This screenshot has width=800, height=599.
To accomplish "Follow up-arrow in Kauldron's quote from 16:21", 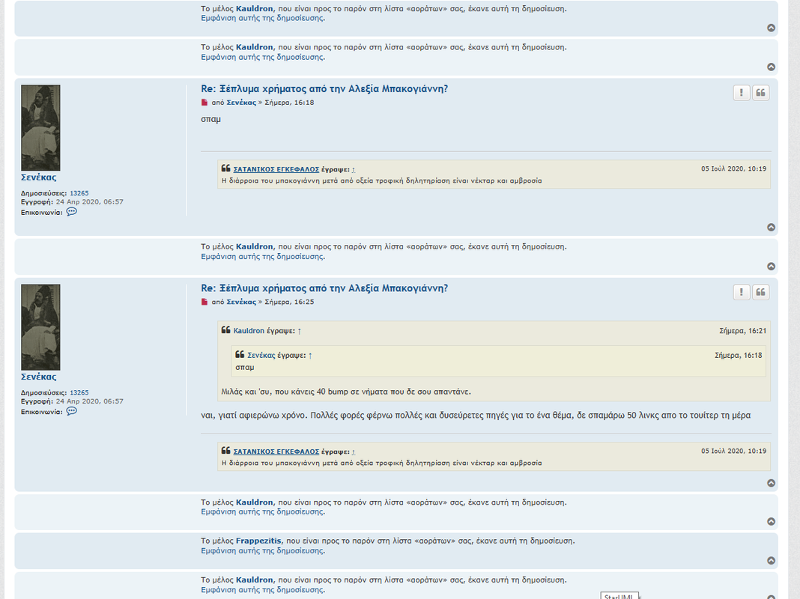I will (x=300, y=331).
